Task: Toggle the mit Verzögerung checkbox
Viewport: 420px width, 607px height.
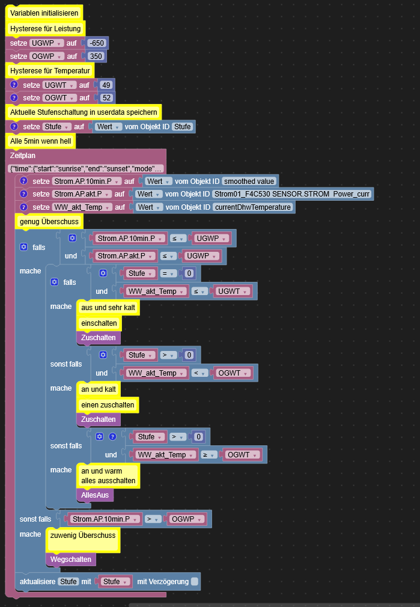Action: tap(194, 581)
